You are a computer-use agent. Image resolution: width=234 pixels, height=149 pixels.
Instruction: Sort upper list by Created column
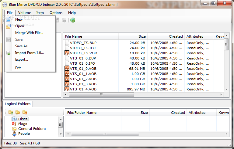coord(166,36)
